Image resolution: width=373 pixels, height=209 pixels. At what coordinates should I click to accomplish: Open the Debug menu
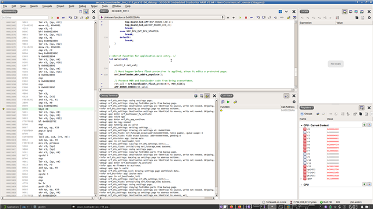point(82,6)
